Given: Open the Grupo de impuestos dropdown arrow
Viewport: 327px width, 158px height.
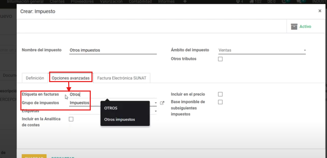Looking at the screenshot, I should point(156,103).
